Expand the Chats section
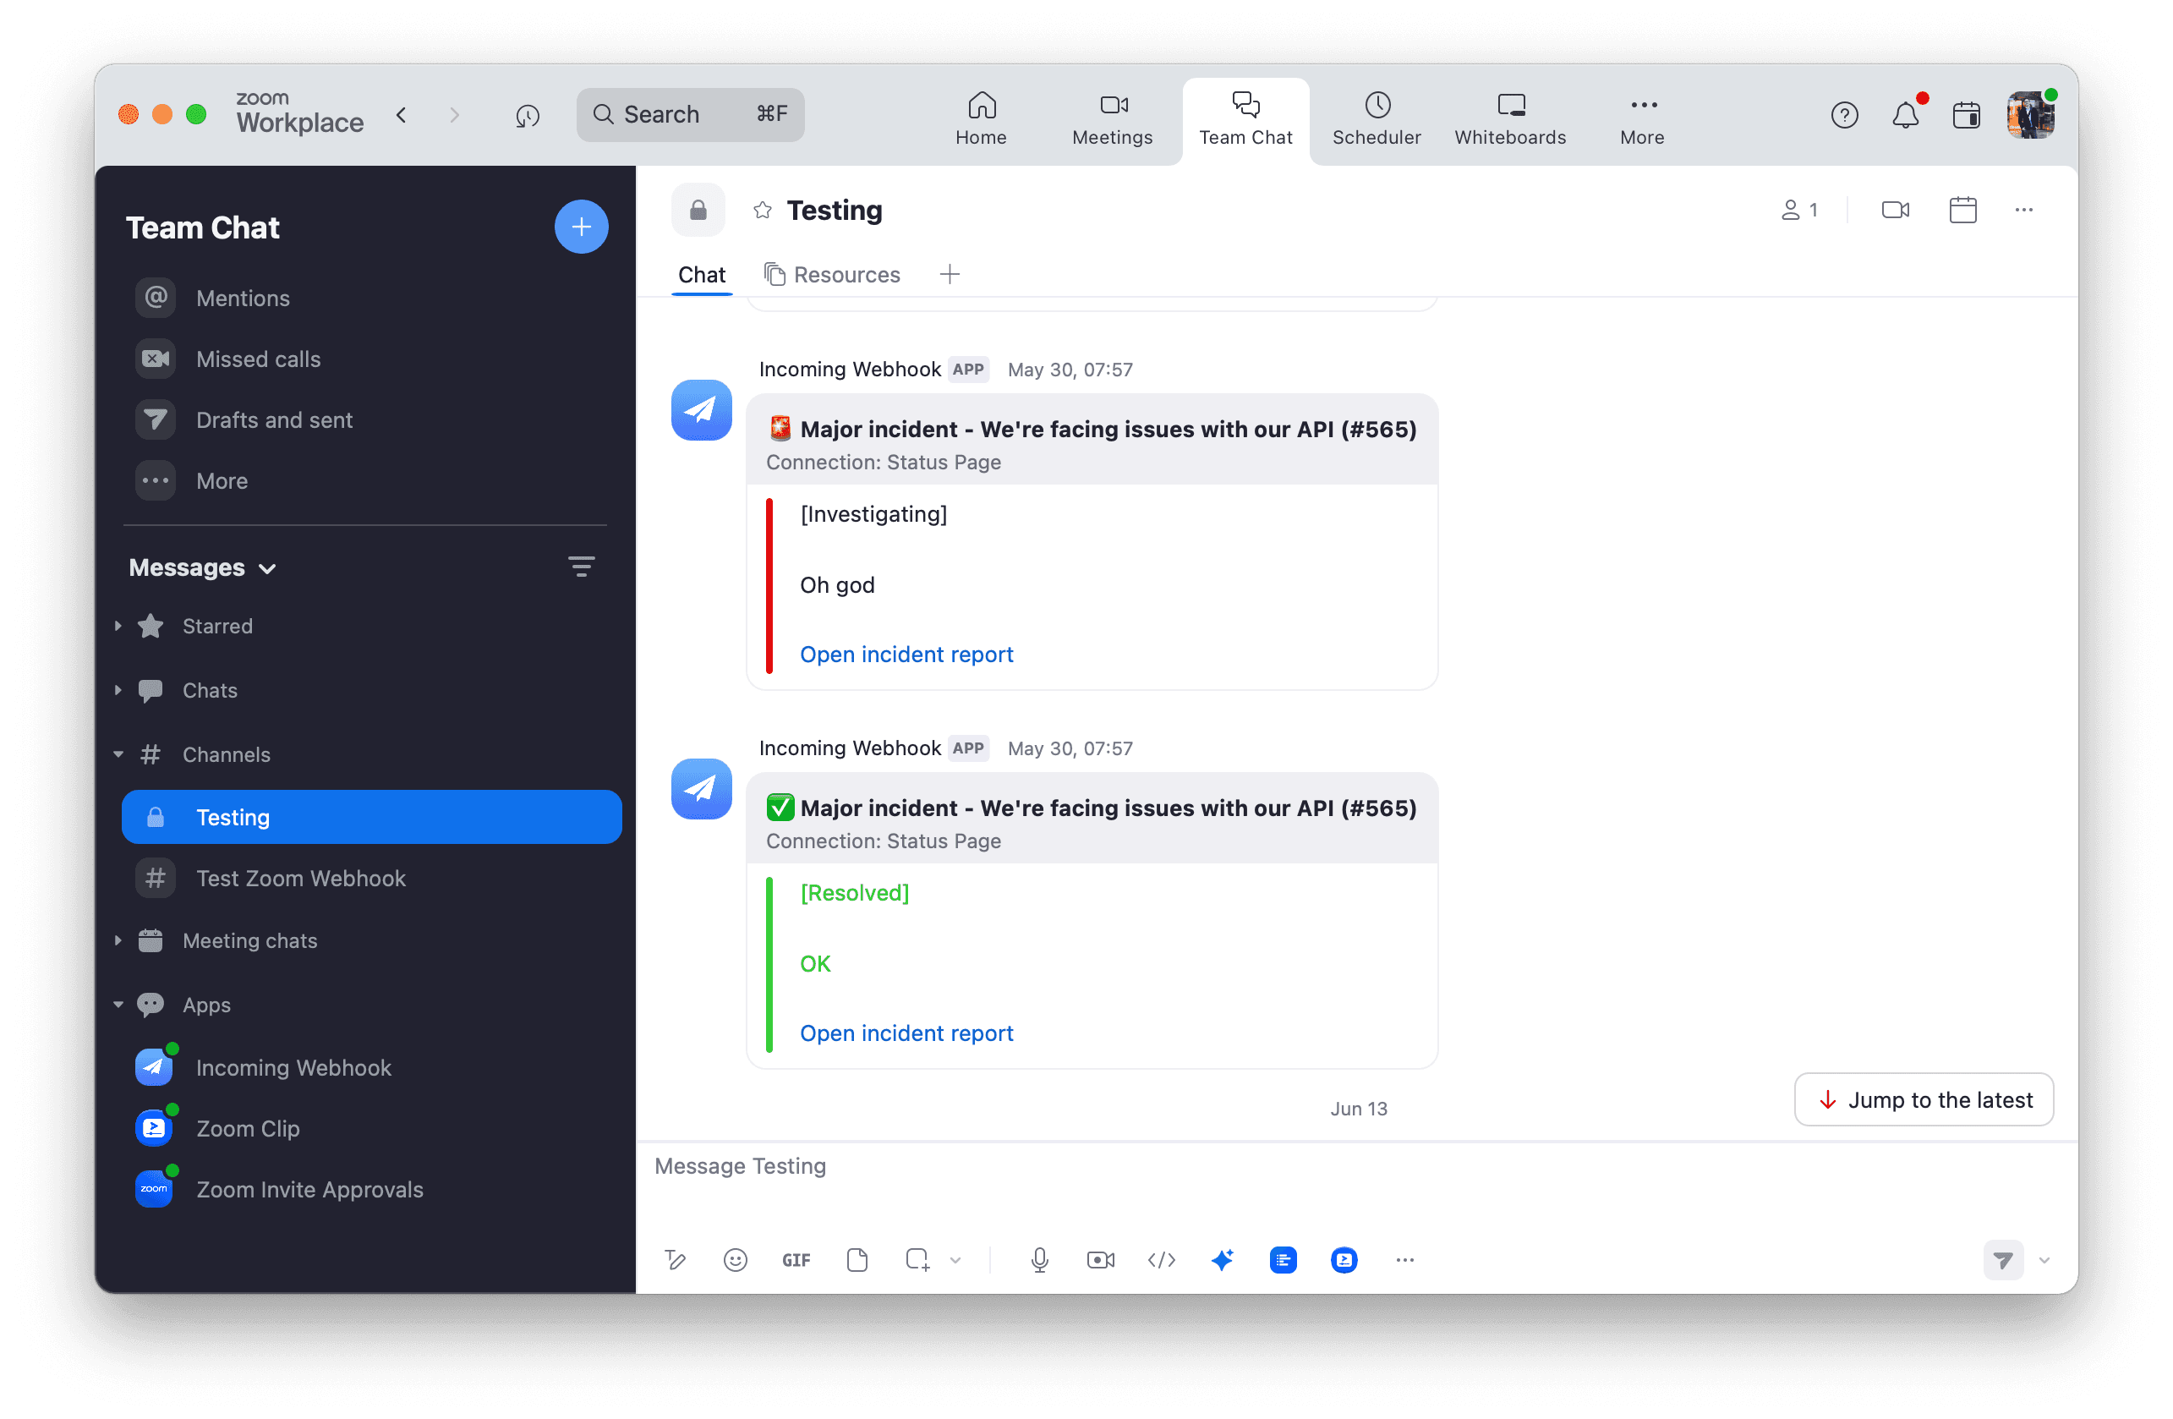Viewport: 2173px width, 1419px height. (x=118, y=690)
